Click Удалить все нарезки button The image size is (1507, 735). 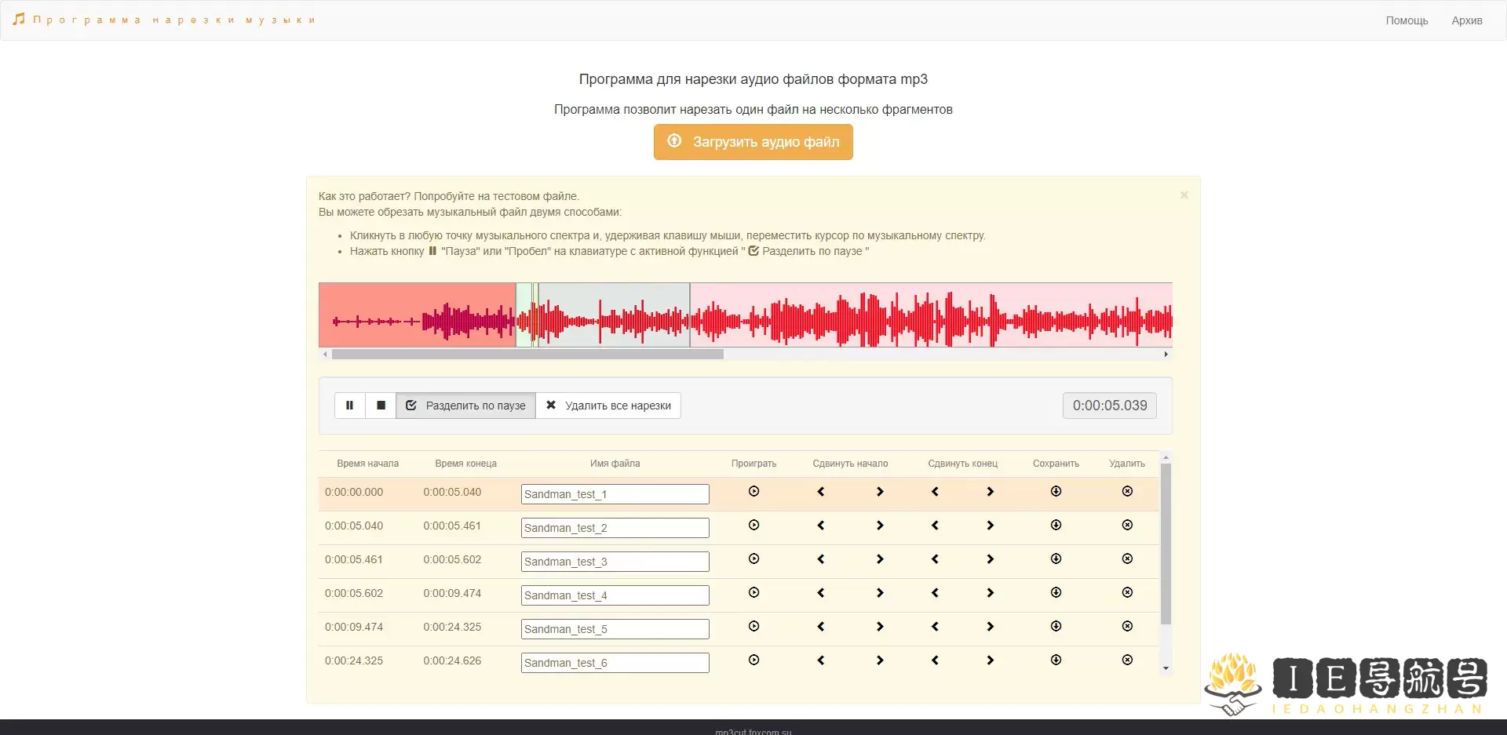[608, 406]
